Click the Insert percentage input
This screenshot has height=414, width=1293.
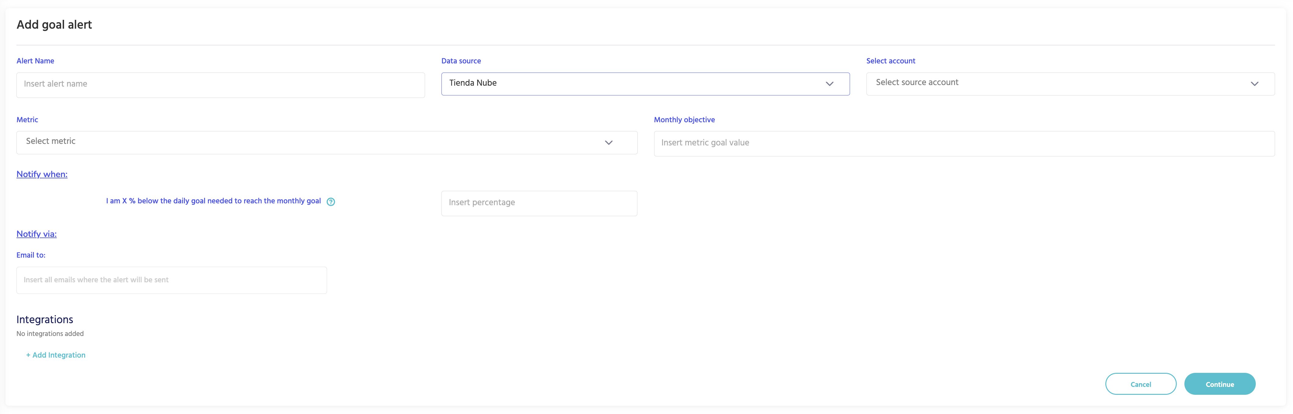tap(539, 203)
